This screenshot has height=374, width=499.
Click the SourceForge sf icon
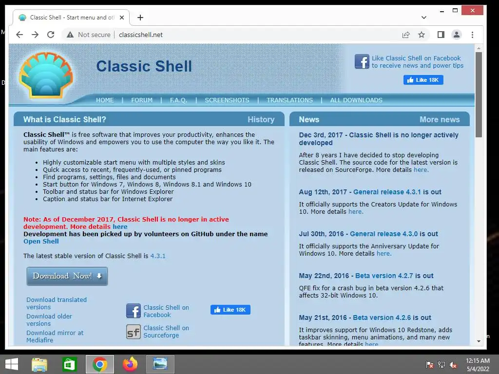pos(134,332)
